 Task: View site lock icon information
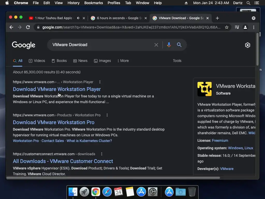pyautogui.click(x=38, y=27)
